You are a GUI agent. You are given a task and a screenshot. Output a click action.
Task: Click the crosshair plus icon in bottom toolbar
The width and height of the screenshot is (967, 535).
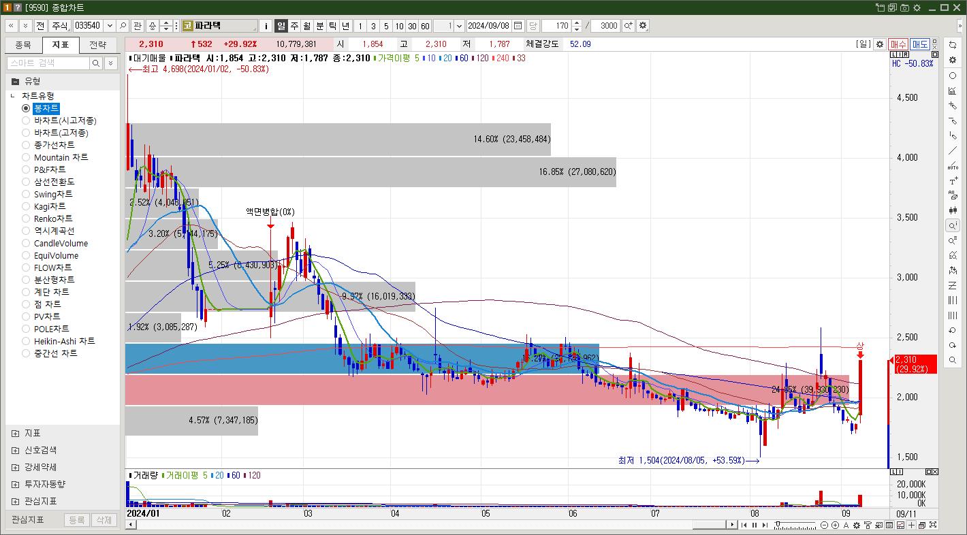pyautogui.click(x=911, y=525)
